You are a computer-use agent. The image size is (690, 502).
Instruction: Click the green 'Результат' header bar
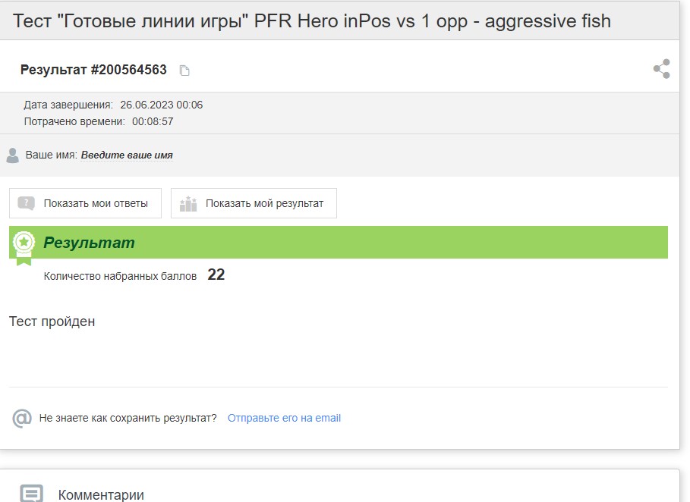339,242
